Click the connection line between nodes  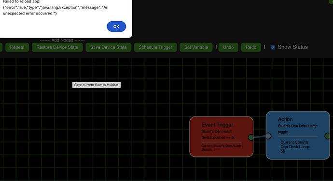click(260, 137)
